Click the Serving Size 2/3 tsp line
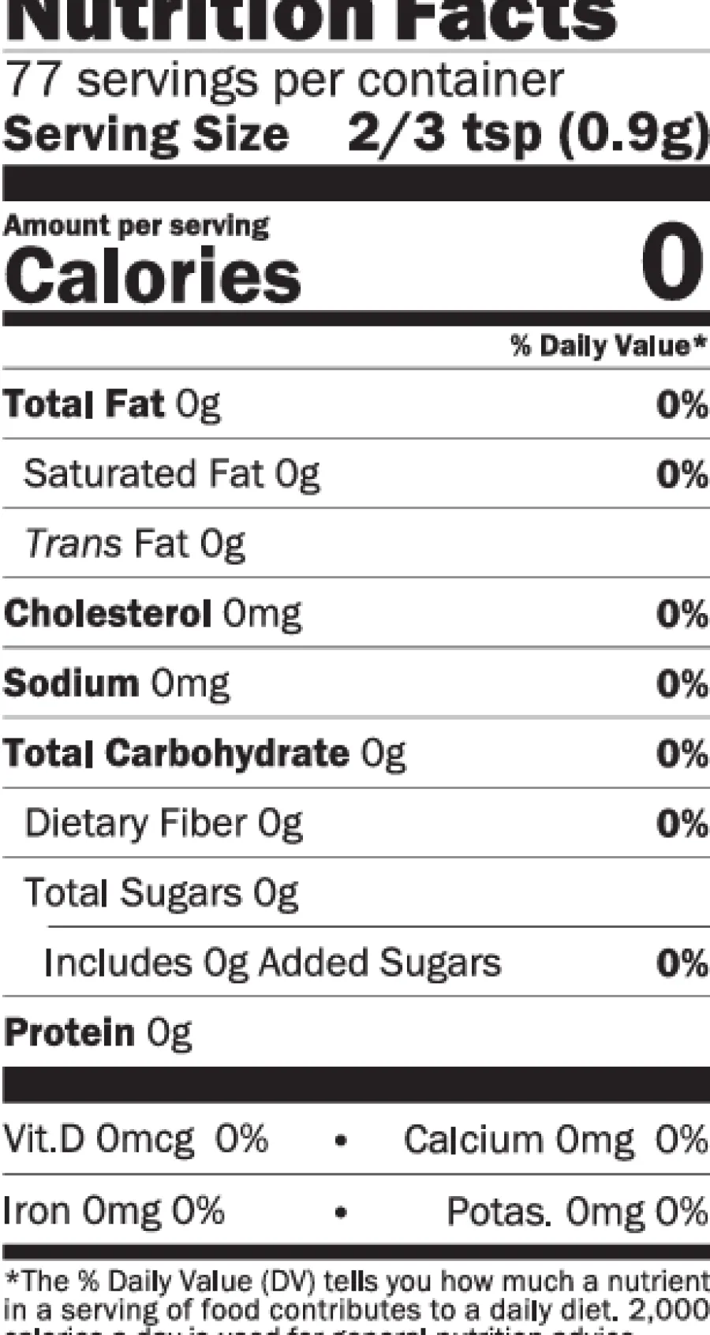This screenshot has height=1335, width=710. point(356,134)
